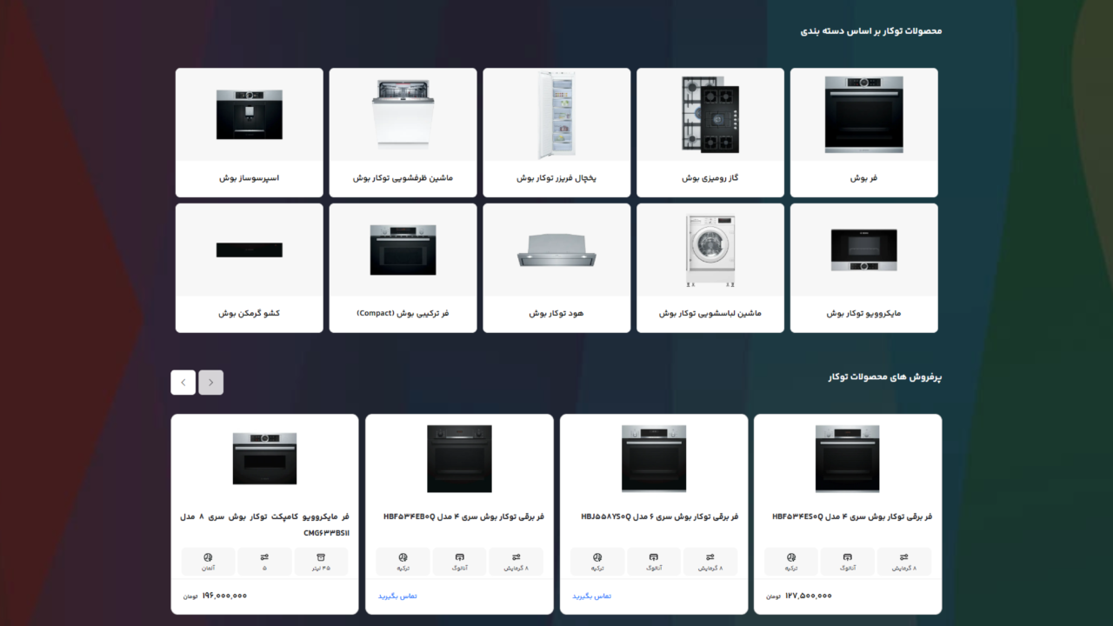Viewport: 1113px width, 626px height.
Task: Open product title ending in CMG633BS1
Action: pos(264,524)
